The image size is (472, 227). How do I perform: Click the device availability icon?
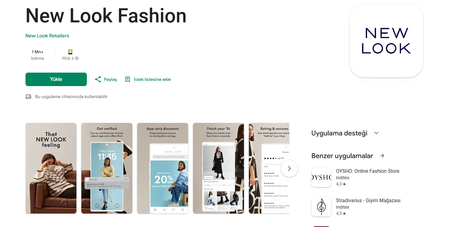[x=29, y=96]
